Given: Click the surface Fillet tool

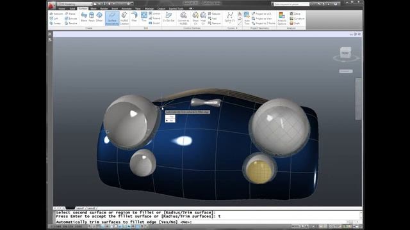Looking at the screenshot, I should [x=134, y=17].
